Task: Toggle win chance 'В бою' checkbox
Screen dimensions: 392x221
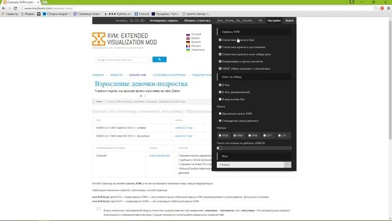Action: [220, 85]
